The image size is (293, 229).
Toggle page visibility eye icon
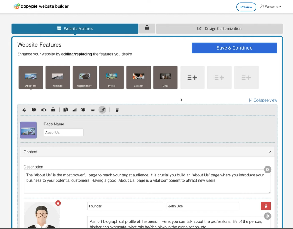tap(44, 110)
